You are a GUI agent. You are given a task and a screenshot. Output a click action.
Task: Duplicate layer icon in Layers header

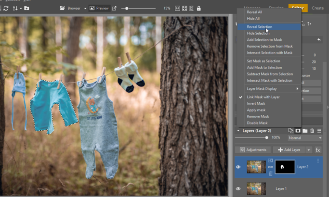click(290, 131)
